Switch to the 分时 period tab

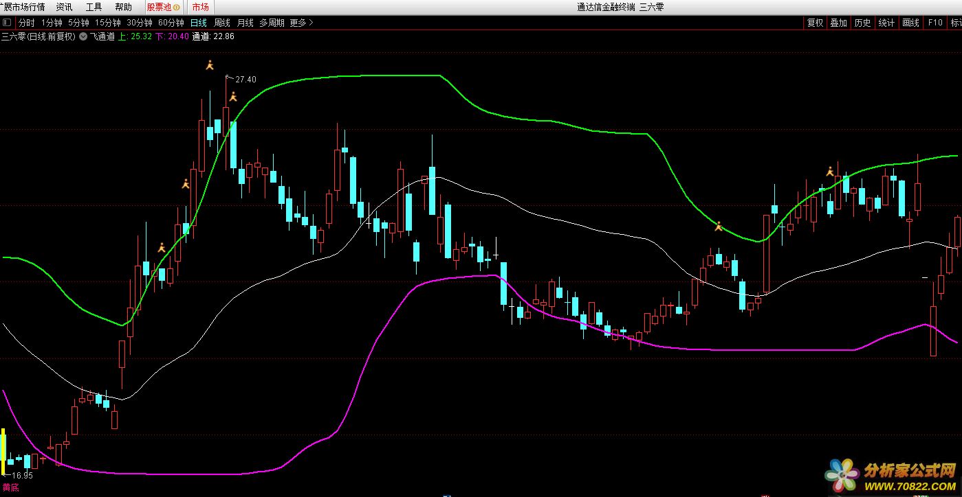[26, 23]
